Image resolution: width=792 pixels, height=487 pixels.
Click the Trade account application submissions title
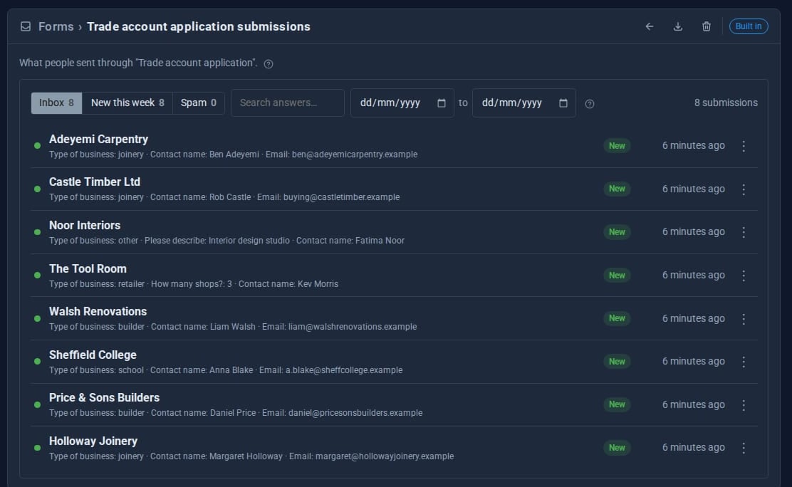pos(199,26)
